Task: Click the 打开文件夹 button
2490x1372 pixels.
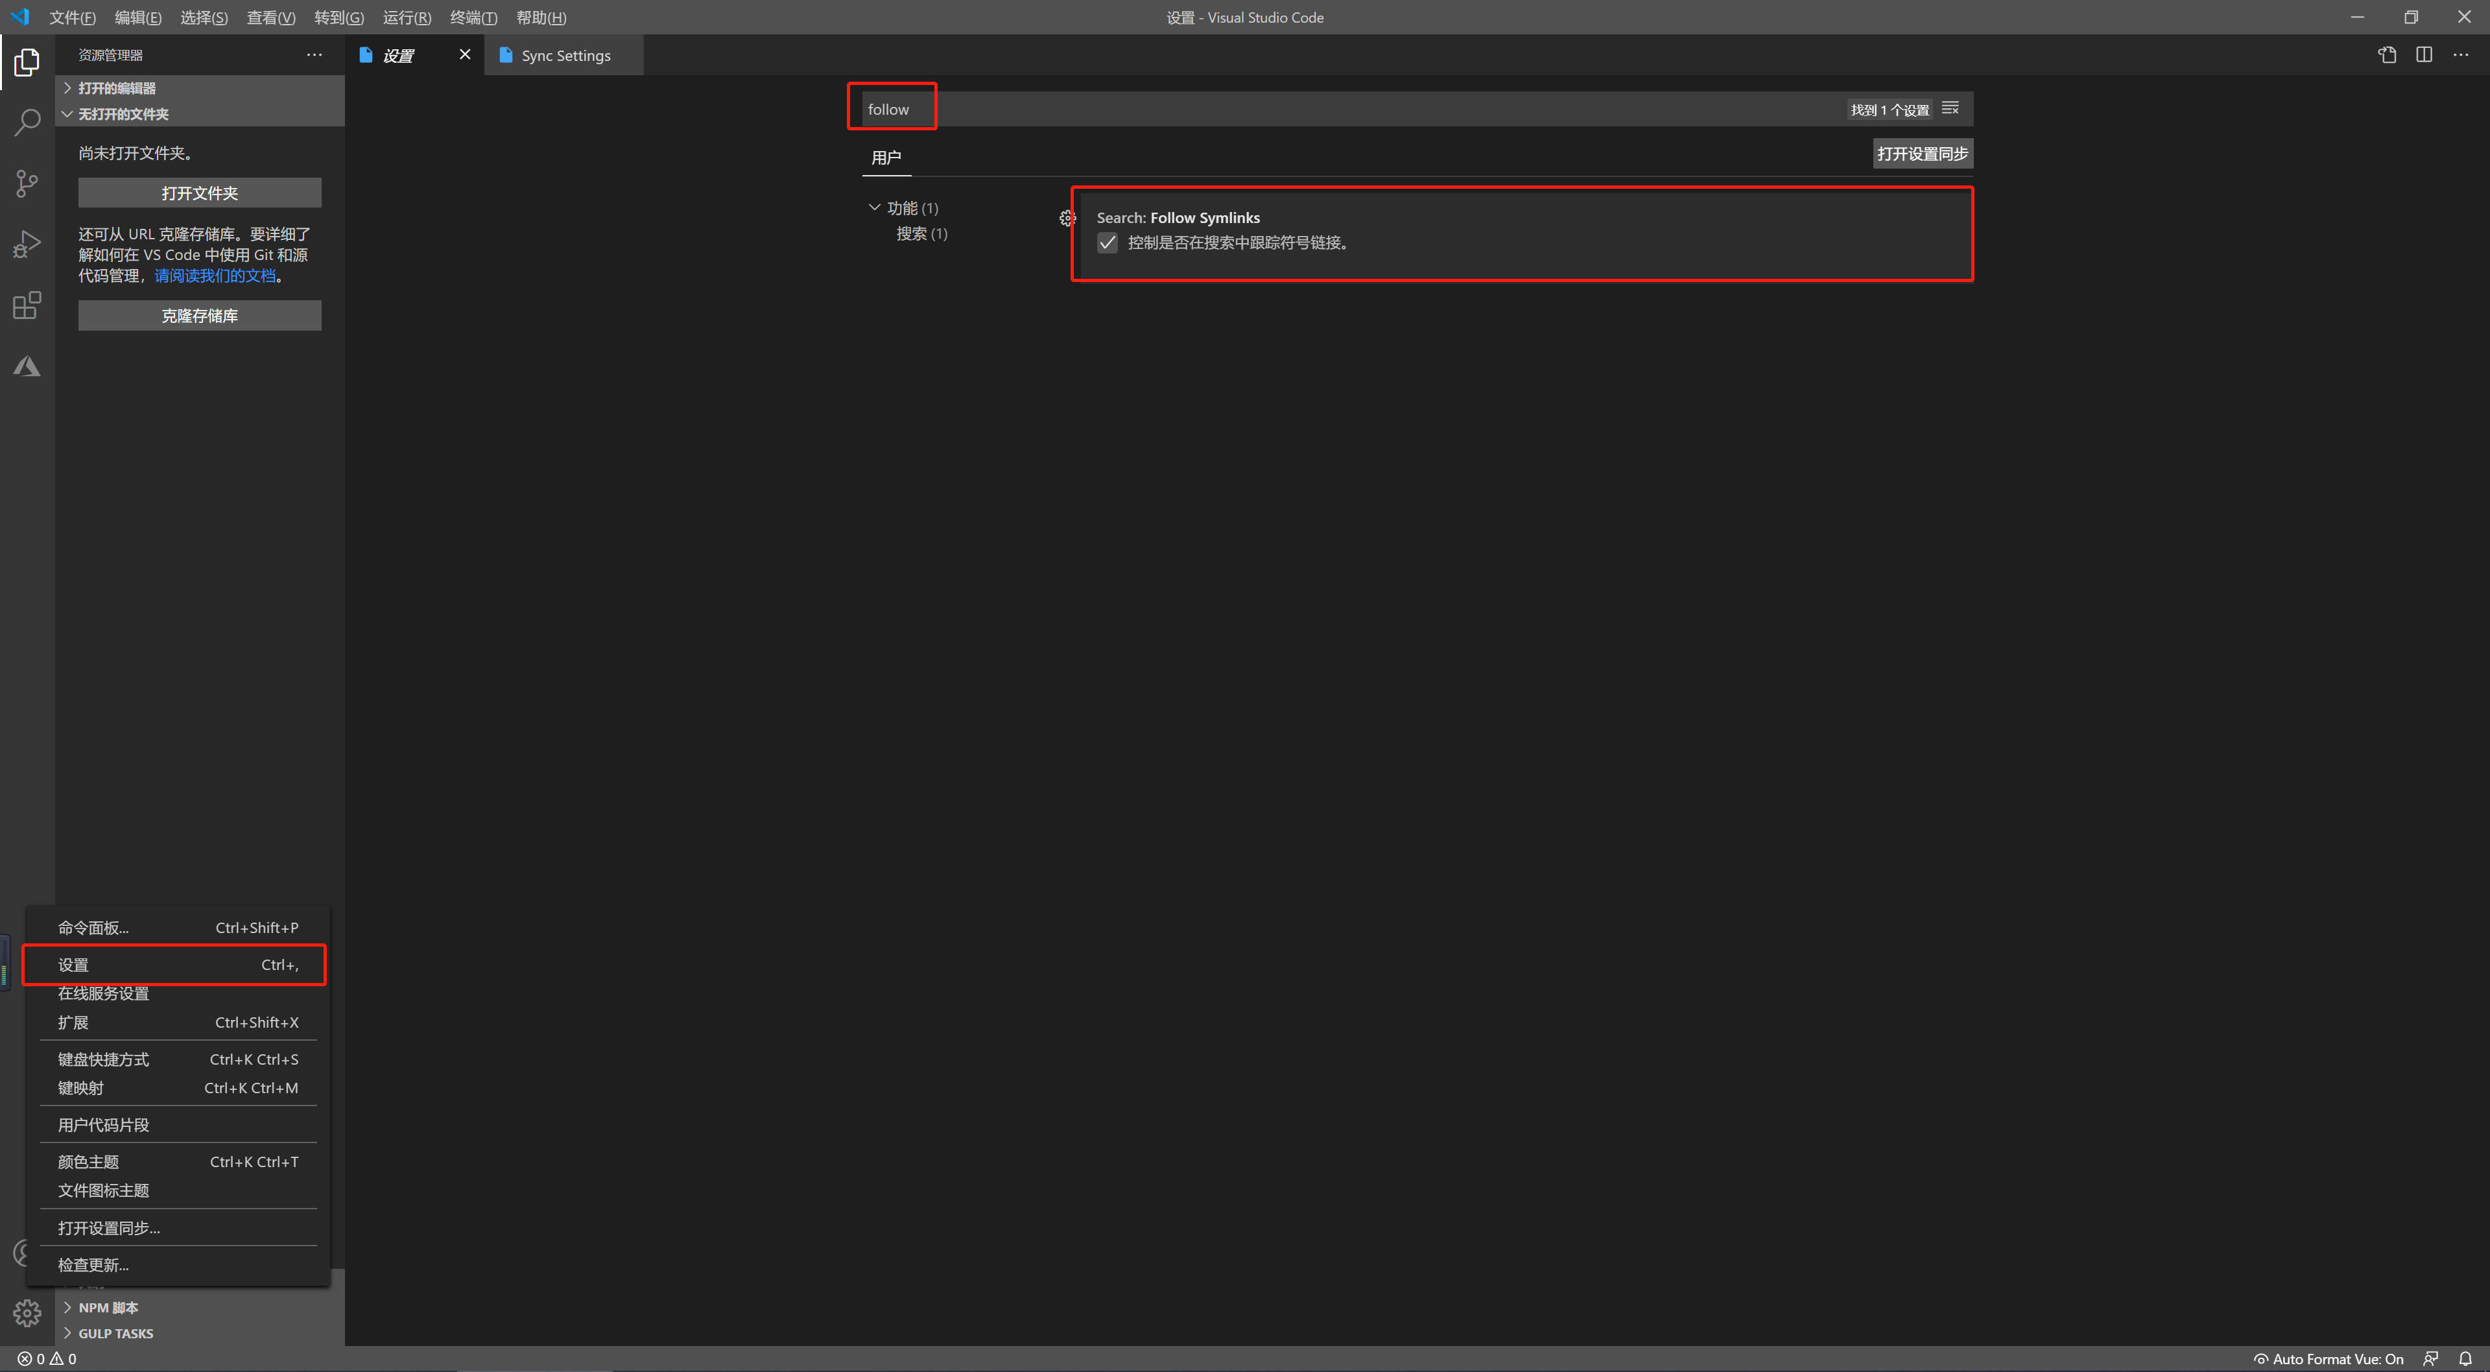Action: click(199, 193)
